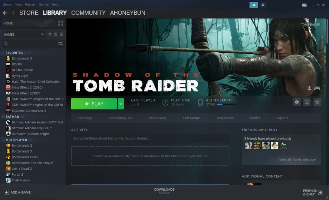Go to the COMMUNITY section
329x200 pixels.
[88, 13]
